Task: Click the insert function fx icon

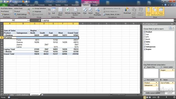Action: pos(39,20)
